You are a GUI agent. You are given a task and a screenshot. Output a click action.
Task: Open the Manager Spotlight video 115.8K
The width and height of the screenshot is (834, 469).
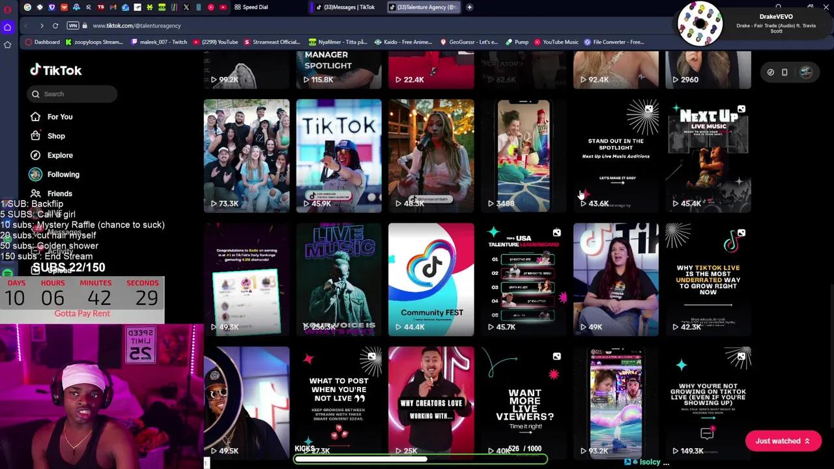tap(339, 70)
